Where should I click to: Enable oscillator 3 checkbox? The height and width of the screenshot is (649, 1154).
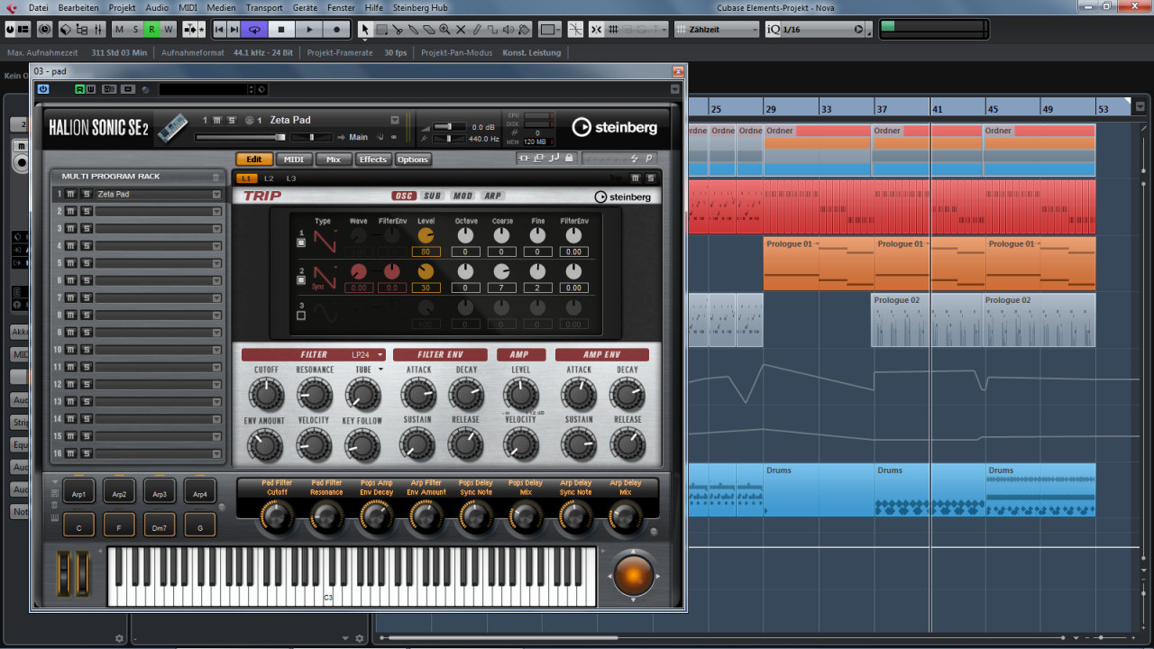301,315
